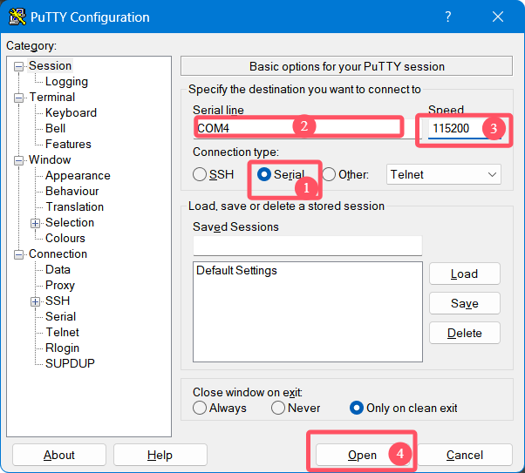Click the Save session button
The width and height of the screenshot is (525, 473).
tap(465, 303)
